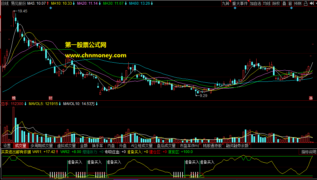317x180 pixels.
Task: Select 融资融券余额 tab
Action: pos(238,146)
